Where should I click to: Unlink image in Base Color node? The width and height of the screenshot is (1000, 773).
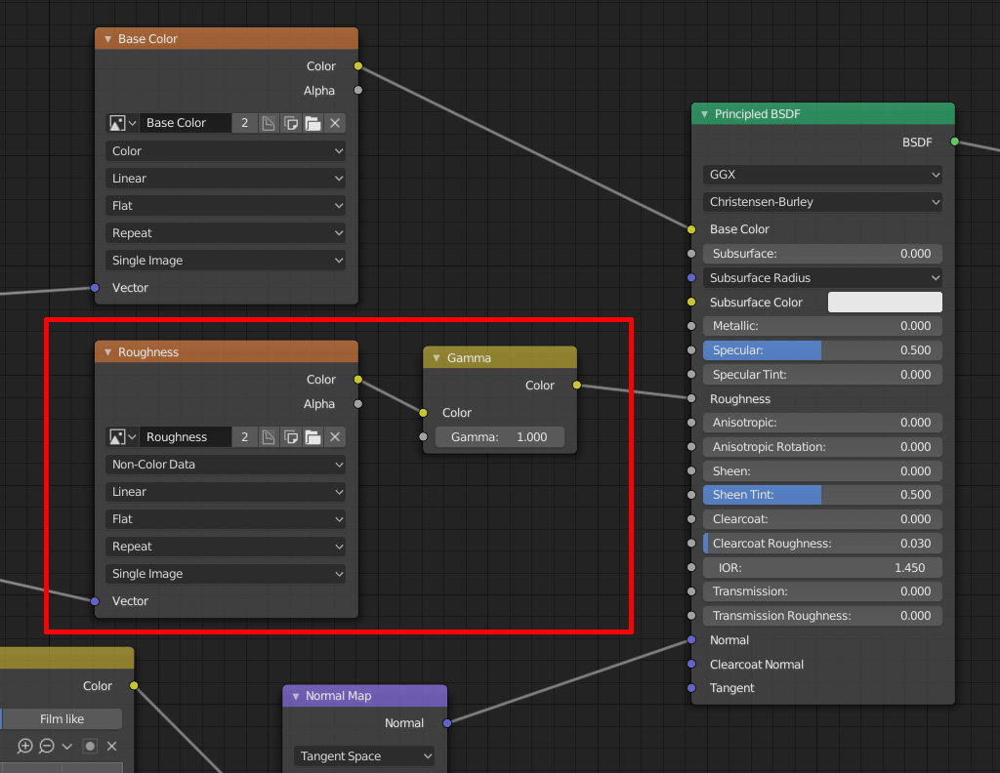335,123
